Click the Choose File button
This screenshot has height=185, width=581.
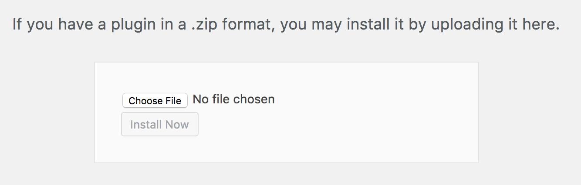point(155,101)
